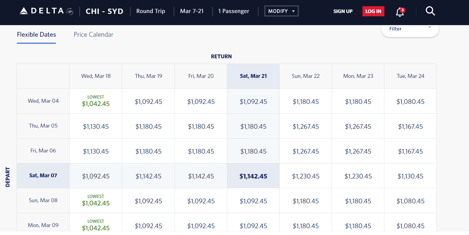This screenshot has height=235, width=469.
Task: Pick $1,130.45 fare Sat Mar 07, Tue Mar 24
Action: click(x=410, y=176)
